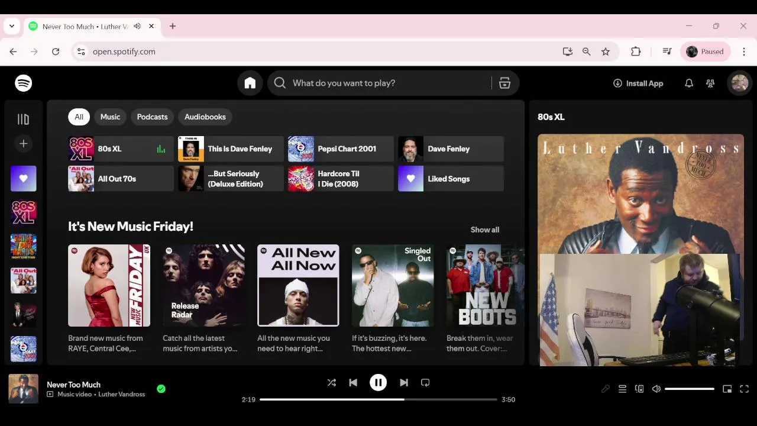This screenshot has width=757, height=426.
Task: Open Luther Vandross artist link
Action: coord(122,395)
